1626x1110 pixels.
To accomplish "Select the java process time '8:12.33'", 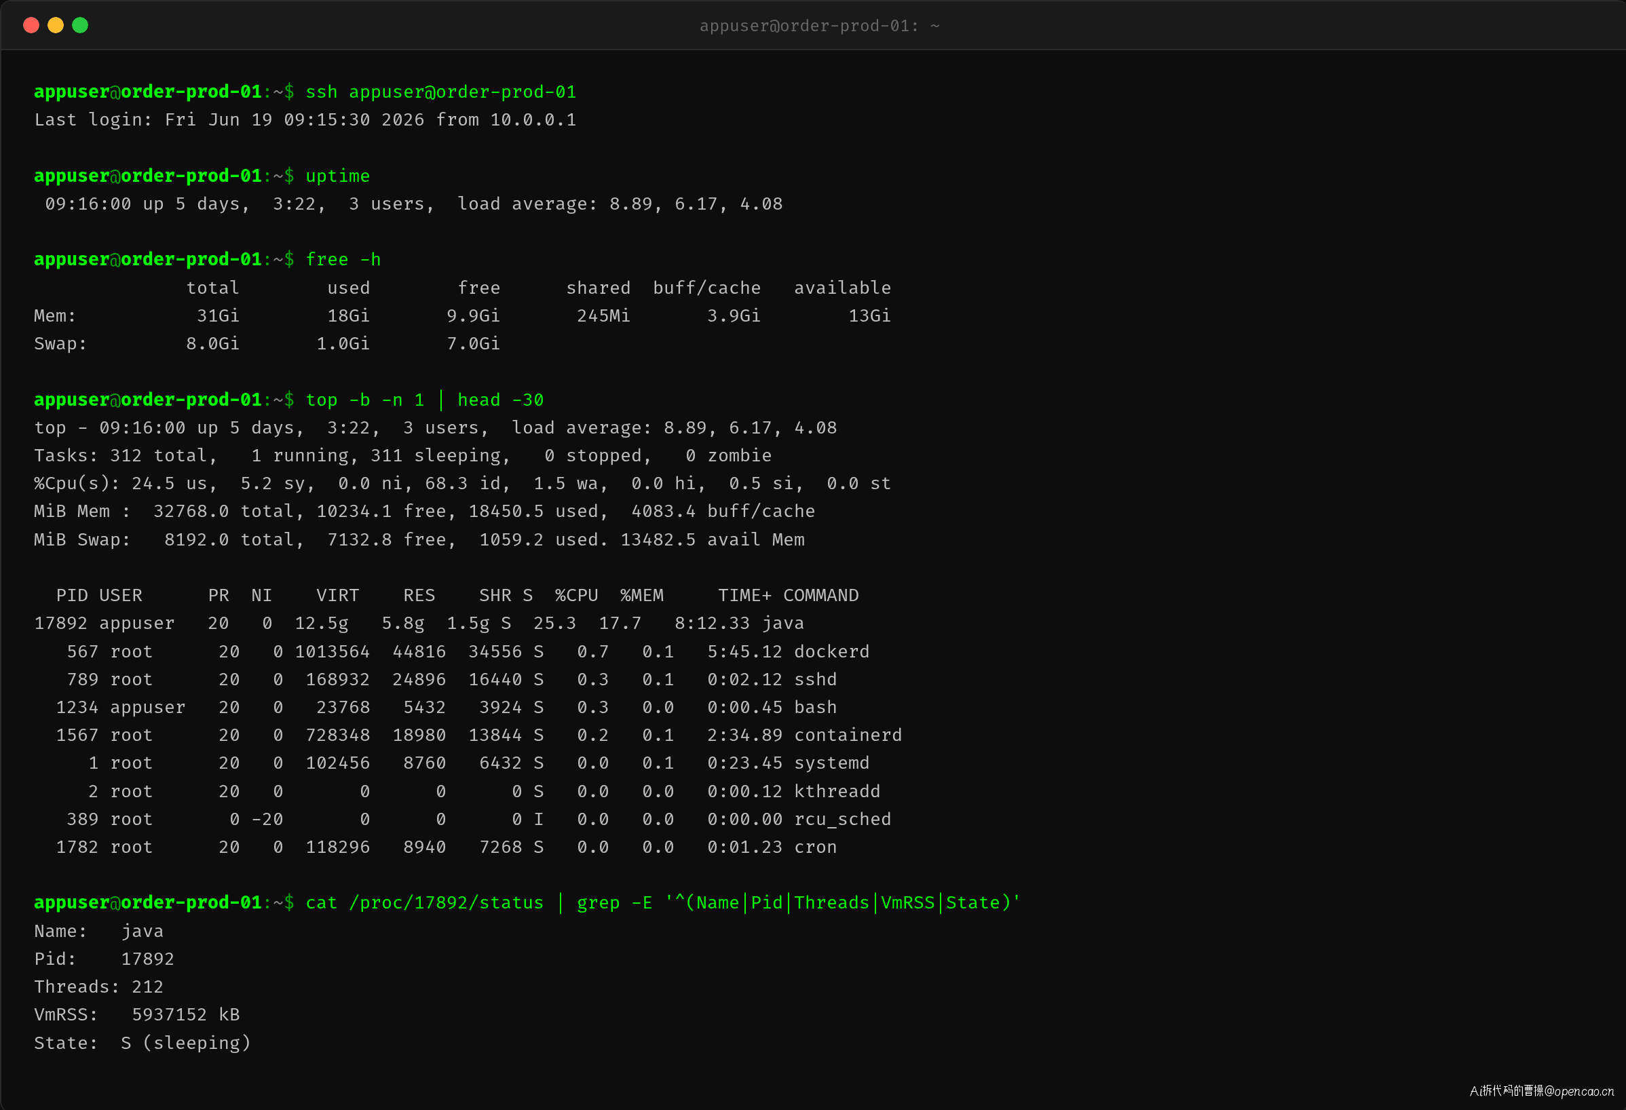I will [713, 622].
